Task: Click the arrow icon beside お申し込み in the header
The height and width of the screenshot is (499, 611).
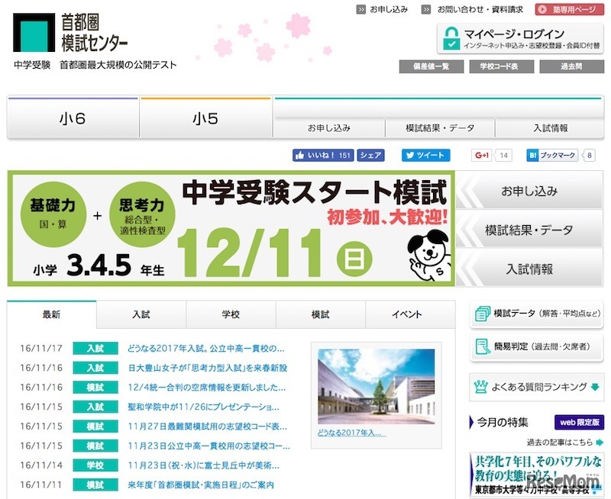Action: pos(360,9)
